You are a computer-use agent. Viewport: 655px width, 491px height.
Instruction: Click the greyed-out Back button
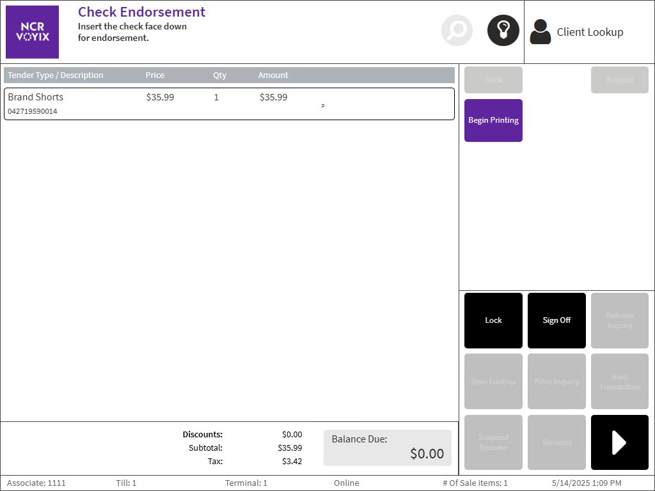coord(493,80)
